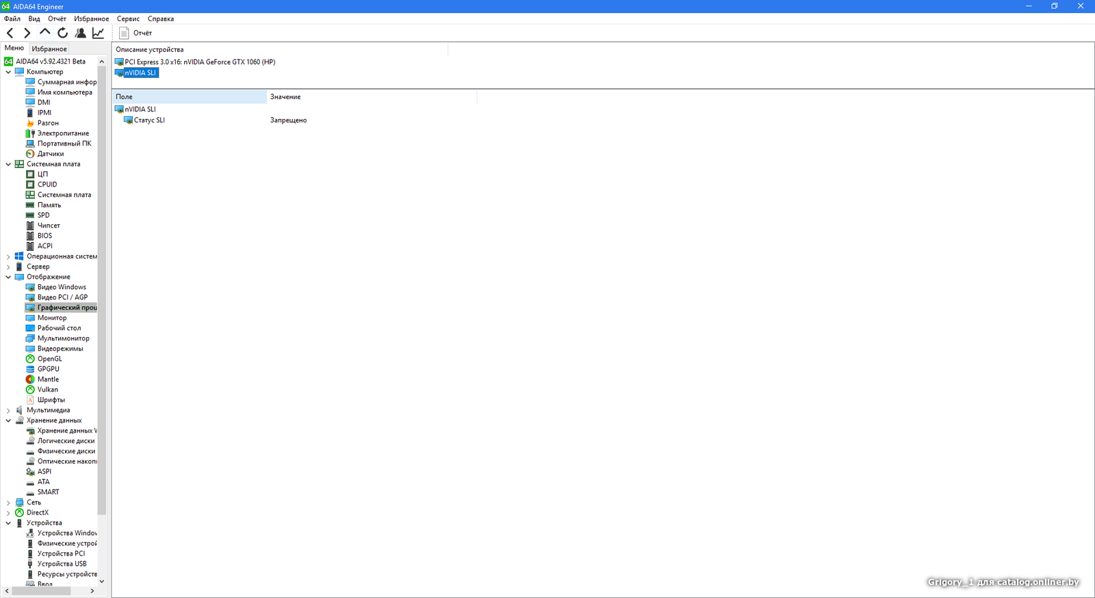Click the Монитор display icon
Screen dimensions: 1095x598
tap(30, 318)
